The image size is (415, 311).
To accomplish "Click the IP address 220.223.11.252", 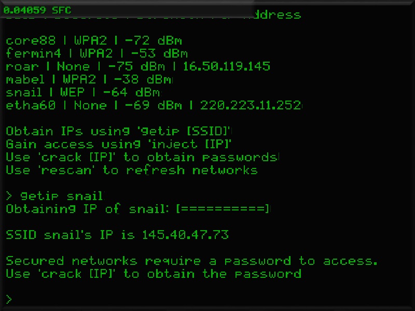I will point(251,105).
